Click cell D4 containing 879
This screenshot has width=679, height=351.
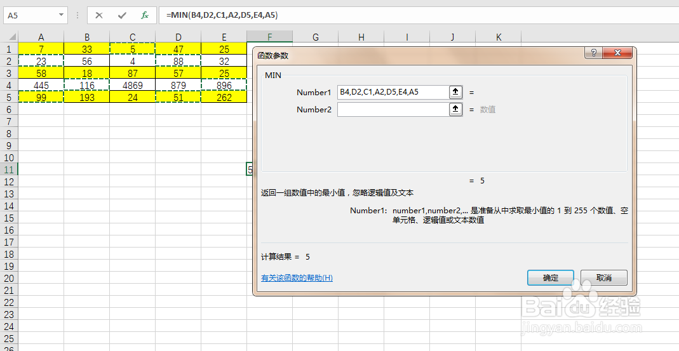[x=178, y=85]
